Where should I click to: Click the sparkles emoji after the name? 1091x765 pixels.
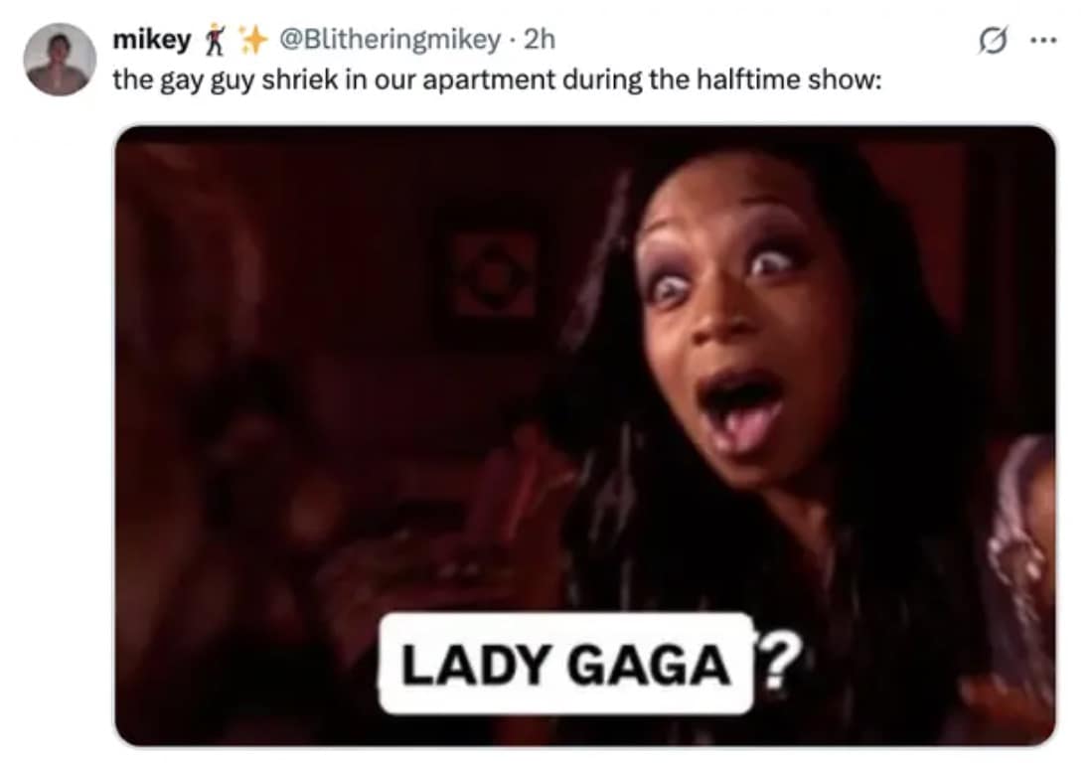252,40
